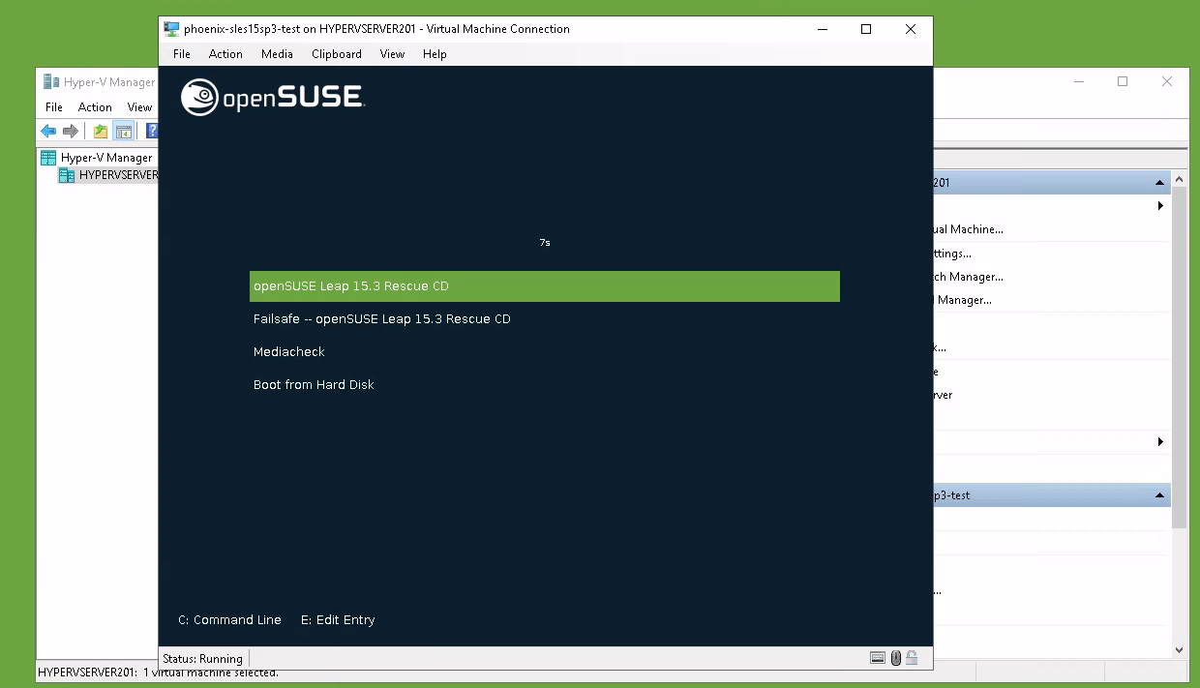Click the keyboard status icon in VM status bar
Viewport: 1200px width, 688px height.
click(x=878, y=657)
